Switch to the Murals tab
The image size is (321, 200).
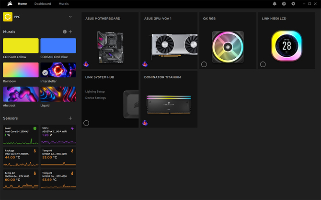pos(64,4)
